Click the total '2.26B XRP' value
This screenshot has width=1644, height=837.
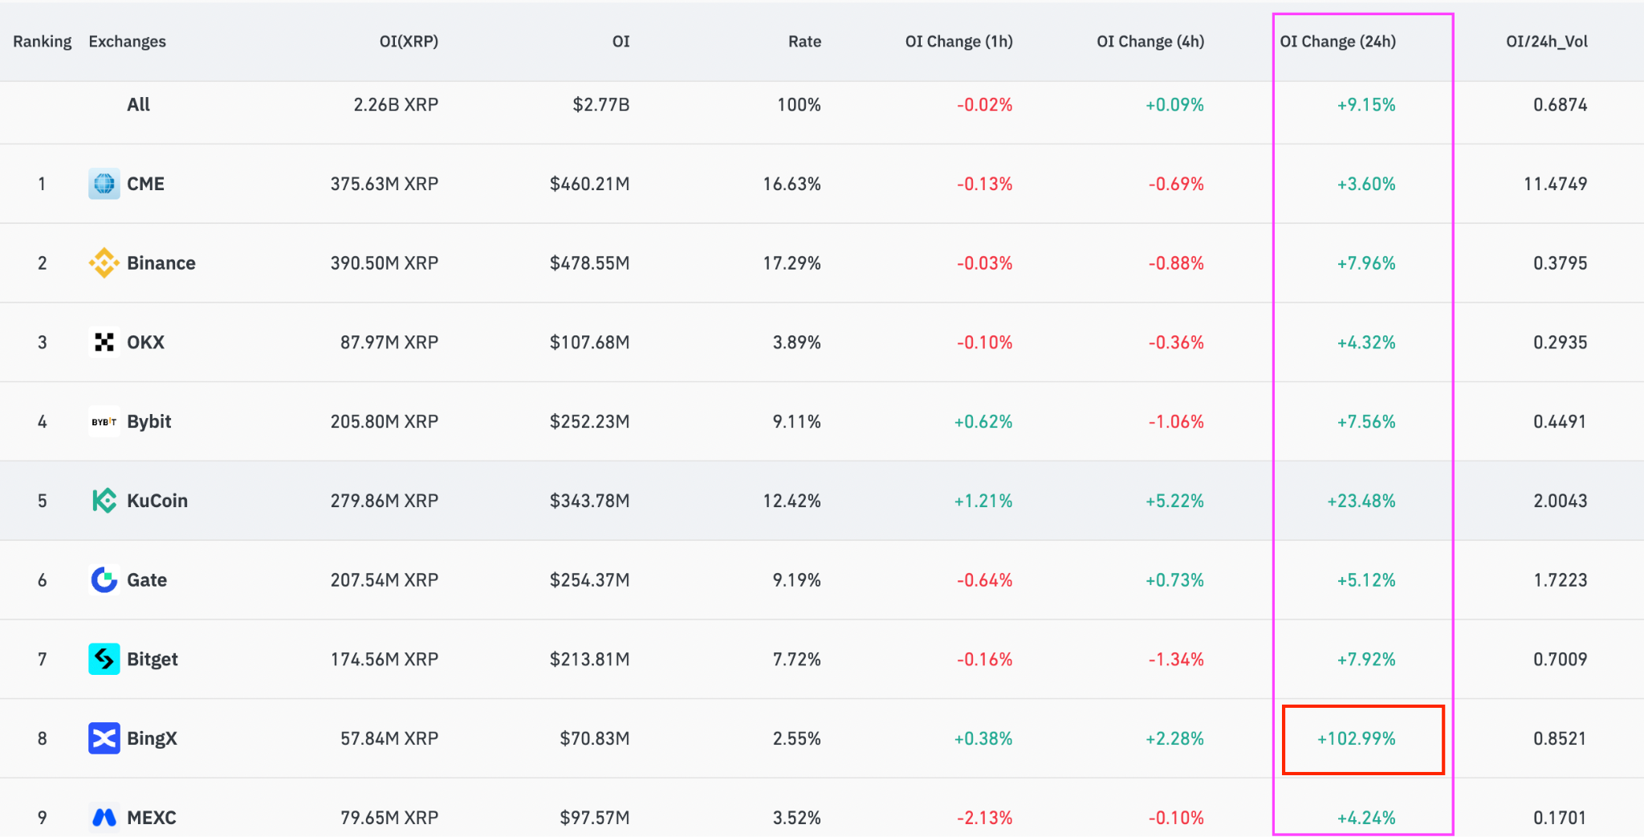pyautogui.click(x=396, y=104)
